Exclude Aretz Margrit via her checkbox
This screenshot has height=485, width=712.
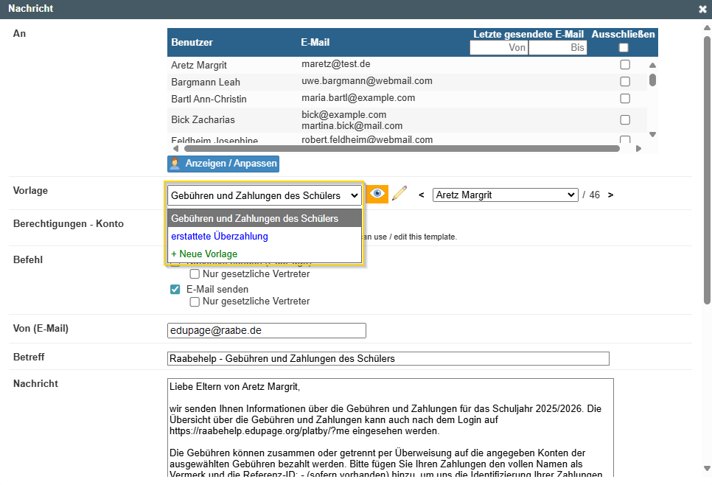click(625, 64)
